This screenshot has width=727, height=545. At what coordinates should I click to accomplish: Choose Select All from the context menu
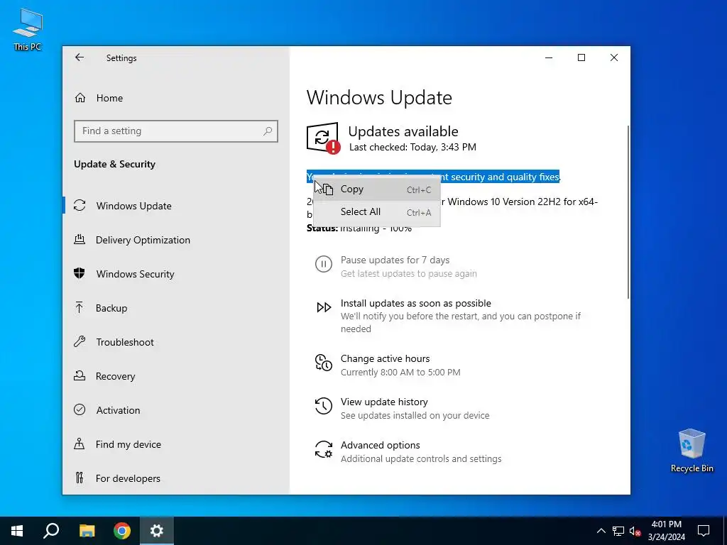[x=377, y=211]
